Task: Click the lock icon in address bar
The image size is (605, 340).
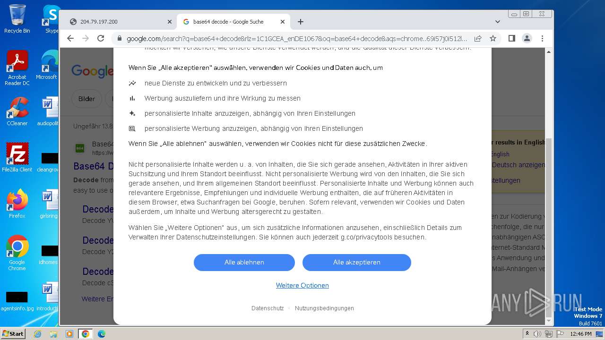Action: pyautogui.click(x=120, y=38)
